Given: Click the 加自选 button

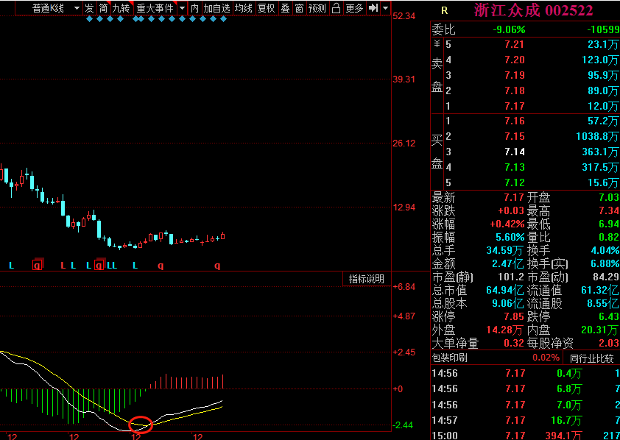Looking at the screenshot, I should (x=217, y=8).
